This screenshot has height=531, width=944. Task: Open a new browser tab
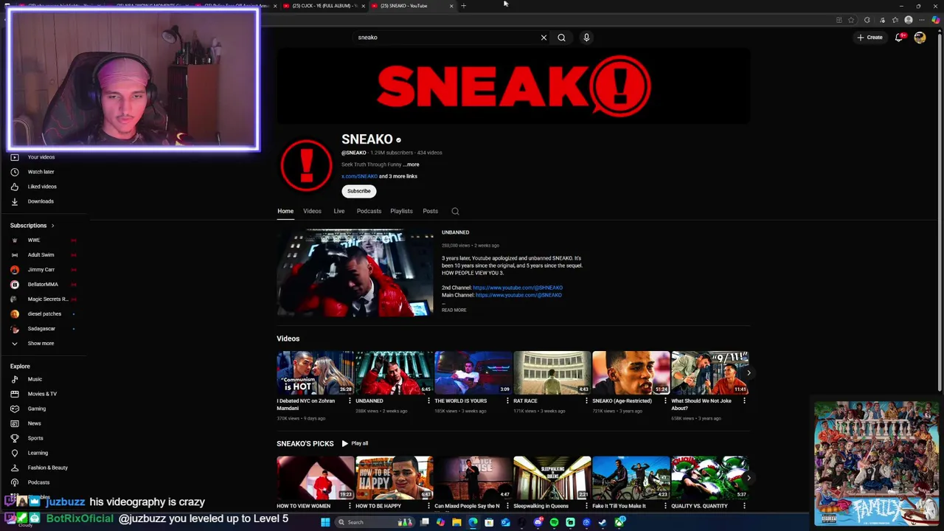click(463, 6)
